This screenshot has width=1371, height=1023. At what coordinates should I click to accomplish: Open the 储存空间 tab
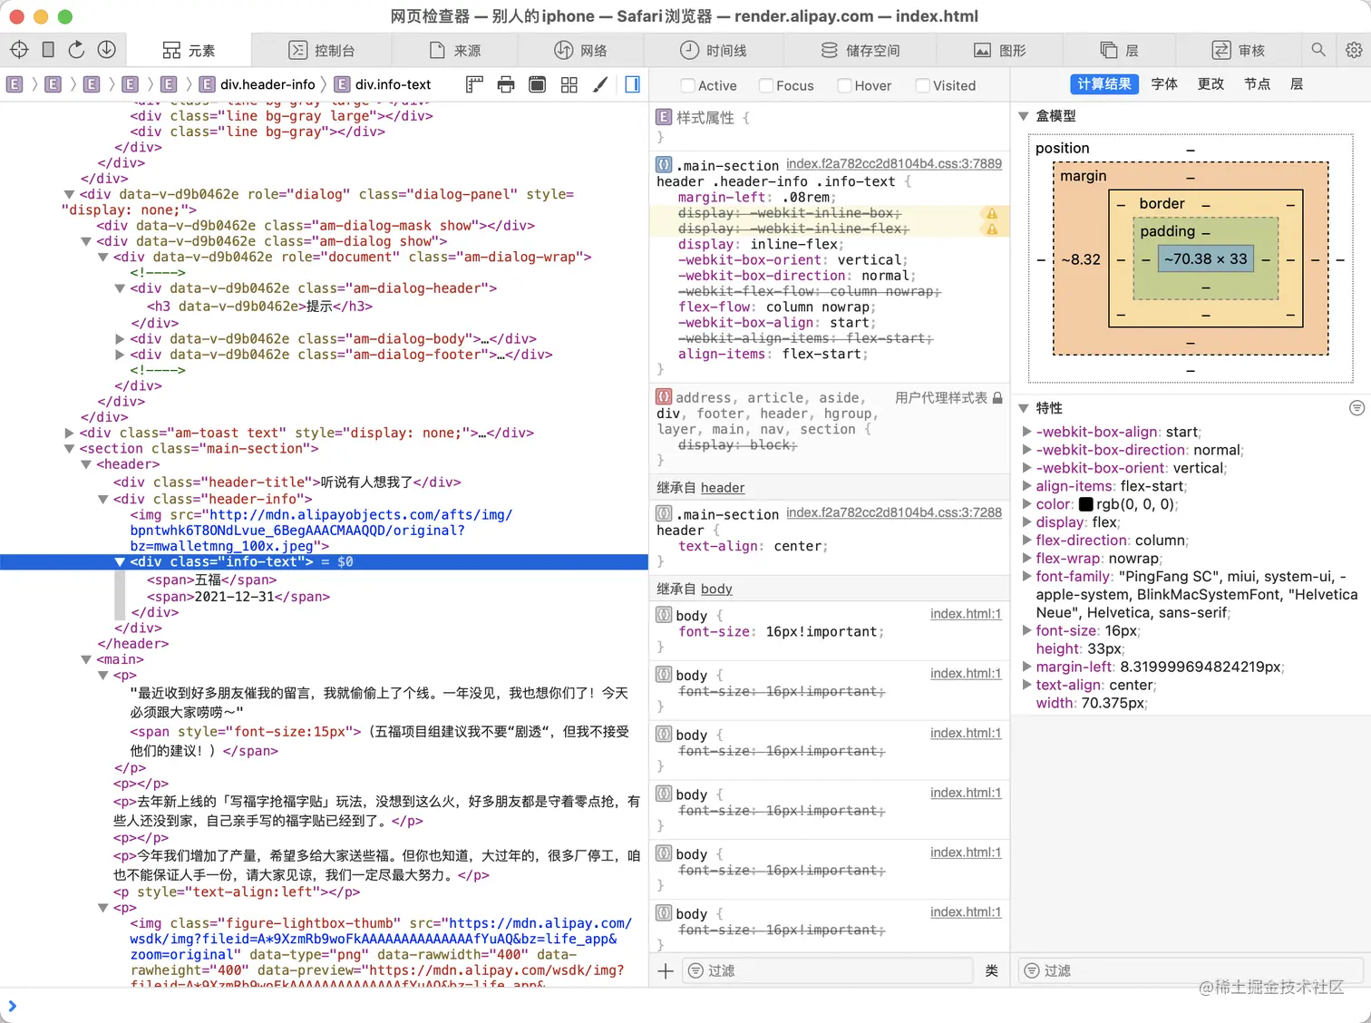point(861,50)
